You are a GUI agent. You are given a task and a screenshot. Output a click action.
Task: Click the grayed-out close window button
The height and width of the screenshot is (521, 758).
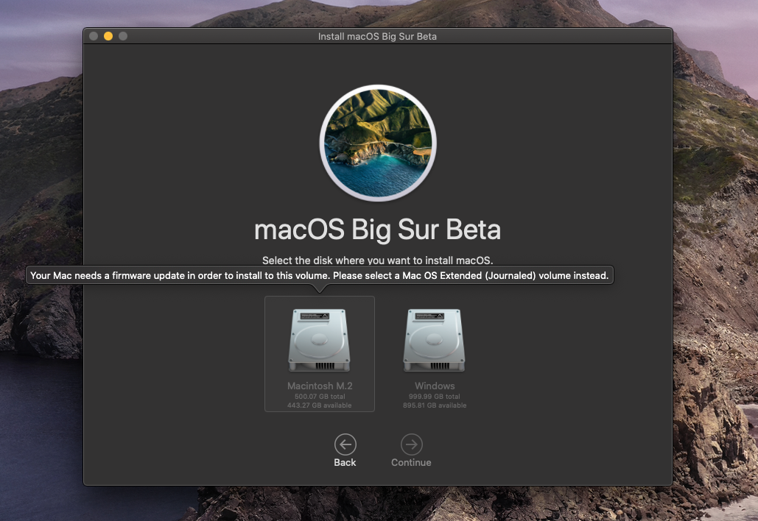click(x=94, y=36)
